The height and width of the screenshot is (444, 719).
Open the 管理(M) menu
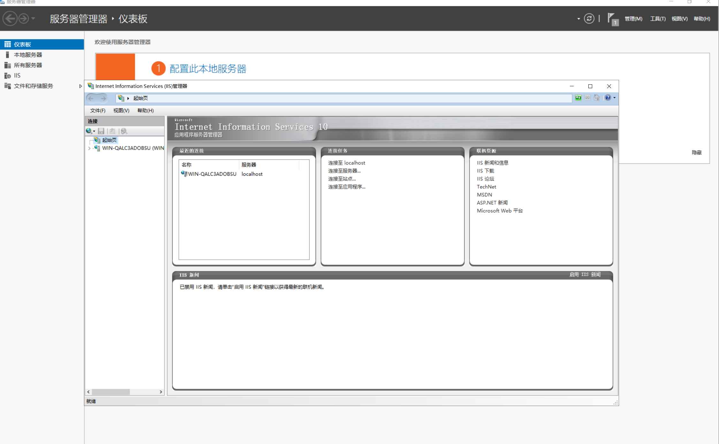tap(633, 19)
